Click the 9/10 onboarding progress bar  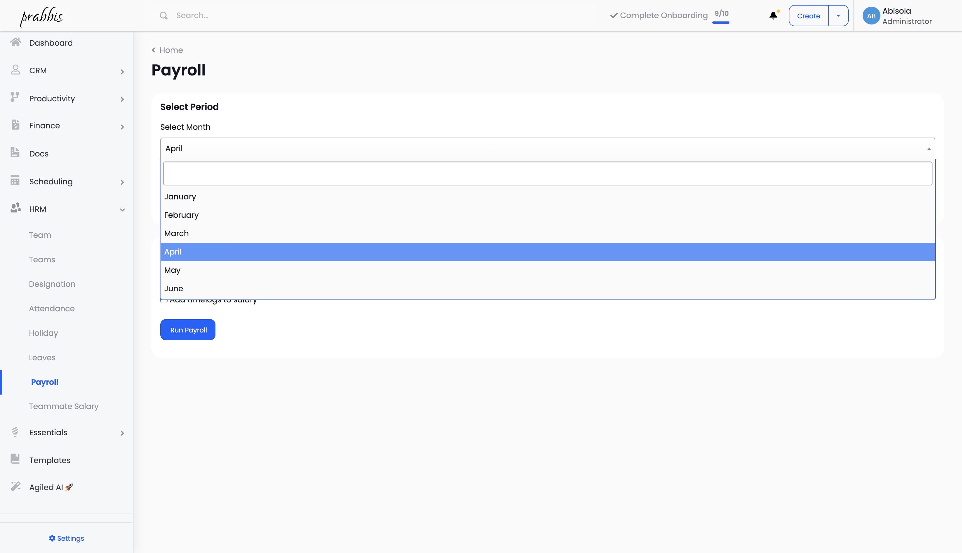[721, 22]
